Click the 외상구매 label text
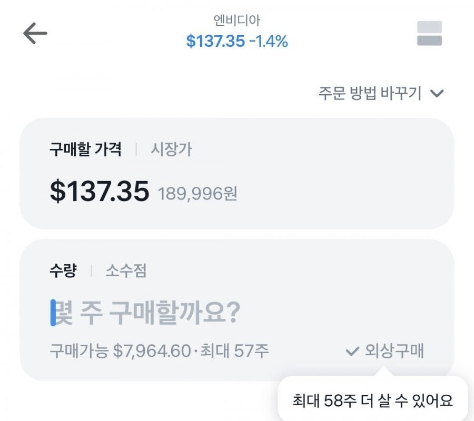Image resolution: width=474 pixels, height=421 pixels. 394,351
